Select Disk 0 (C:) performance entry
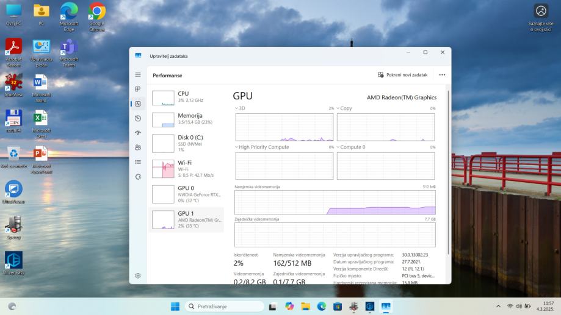 coord(186,143)
